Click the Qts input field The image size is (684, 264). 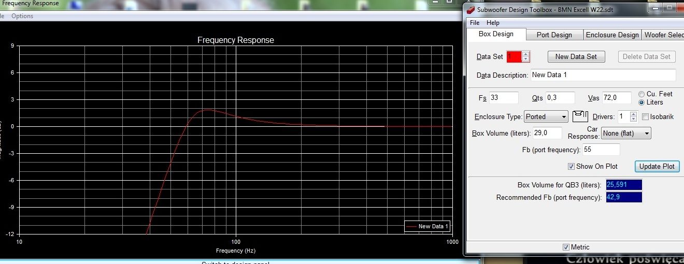(560, 98)
